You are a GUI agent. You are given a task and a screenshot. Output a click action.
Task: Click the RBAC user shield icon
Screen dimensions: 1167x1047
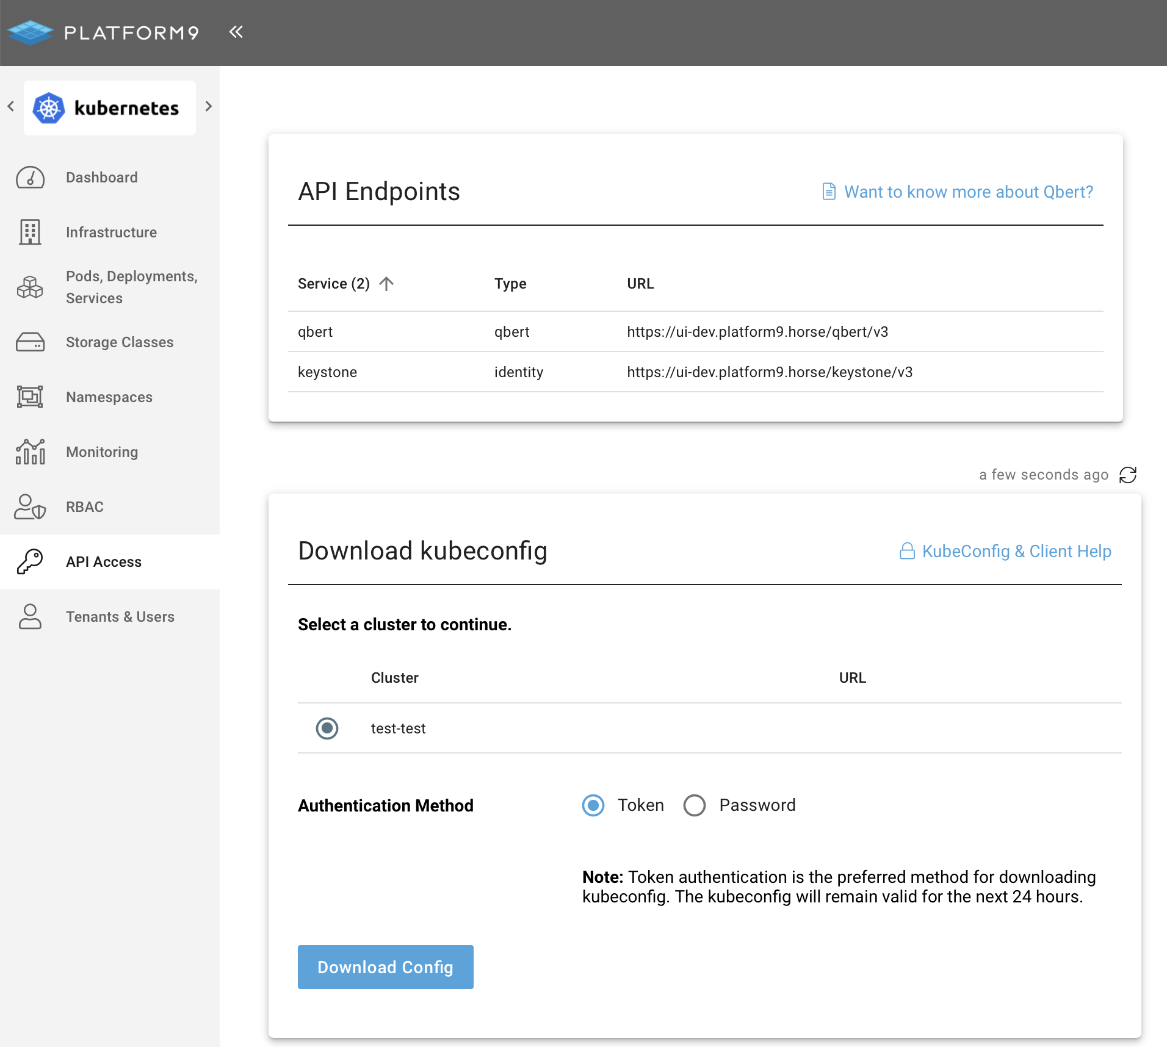pos(30,507)
